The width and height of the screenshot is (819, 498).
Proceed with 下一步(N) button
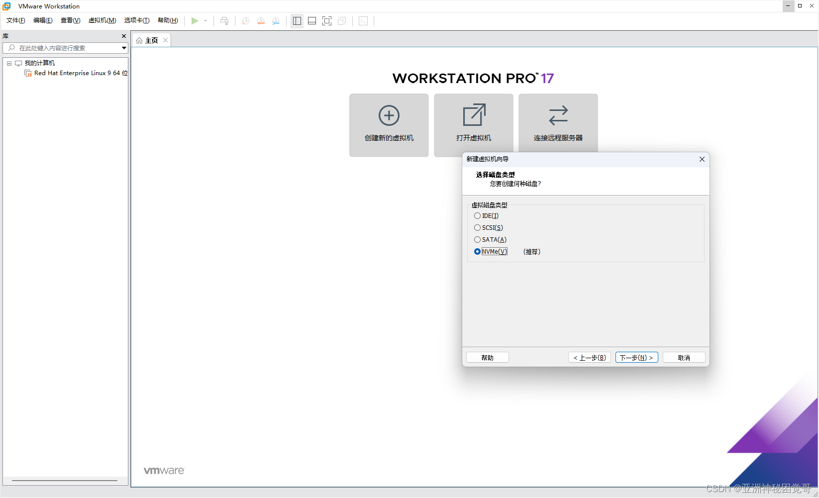[637, 358]
